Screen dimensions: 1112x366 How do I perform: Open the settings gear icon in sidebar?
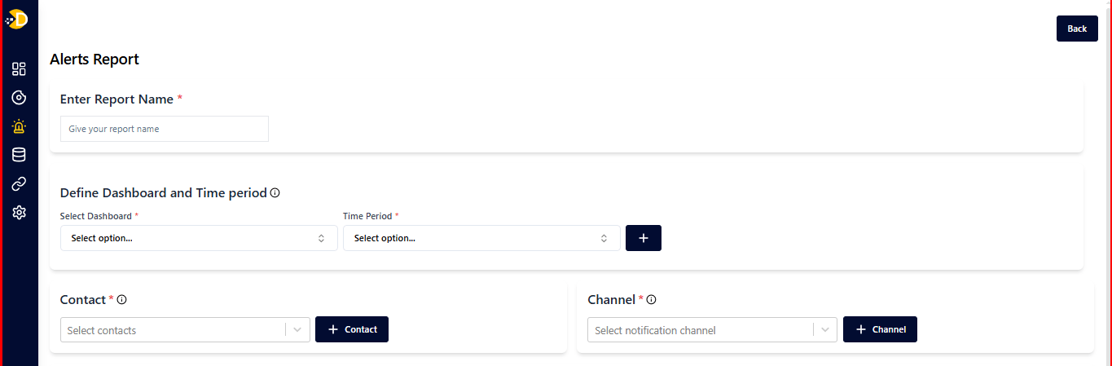19,212
